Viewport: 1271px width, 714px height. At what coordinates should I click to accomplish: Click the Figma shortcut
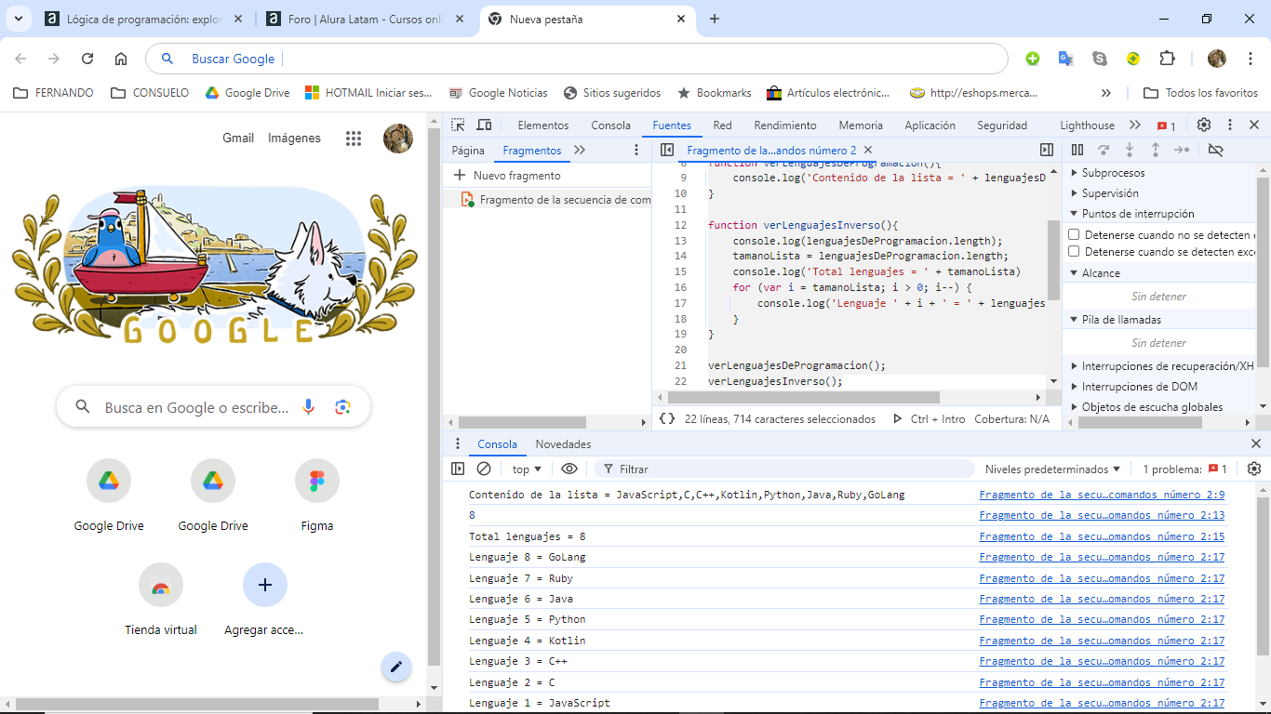tap(317, 496)
